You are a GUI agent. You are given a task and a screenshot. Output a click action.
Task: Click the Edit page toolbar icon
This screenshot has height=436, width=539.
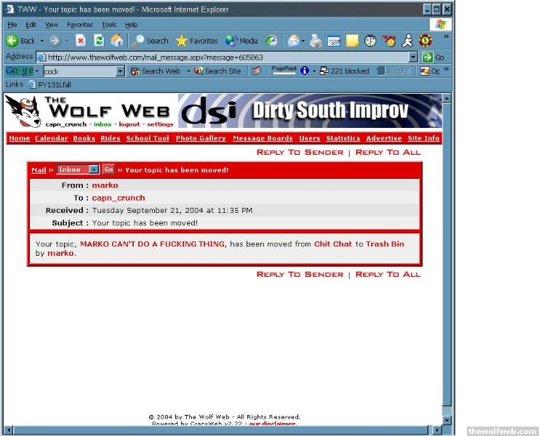[334, 41]
